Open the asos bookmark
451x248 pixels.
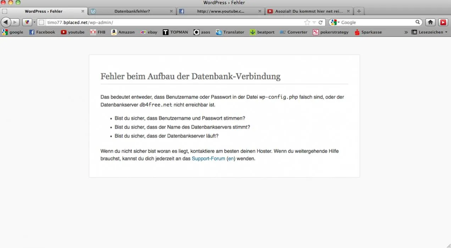202,32
